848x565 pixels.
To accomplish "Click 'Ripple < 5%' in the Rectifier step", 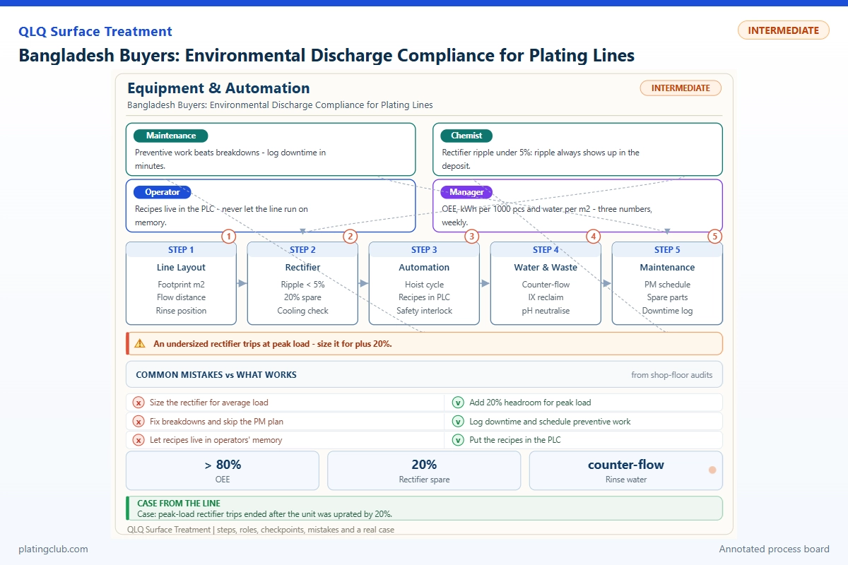I will [x=302, y=285].
